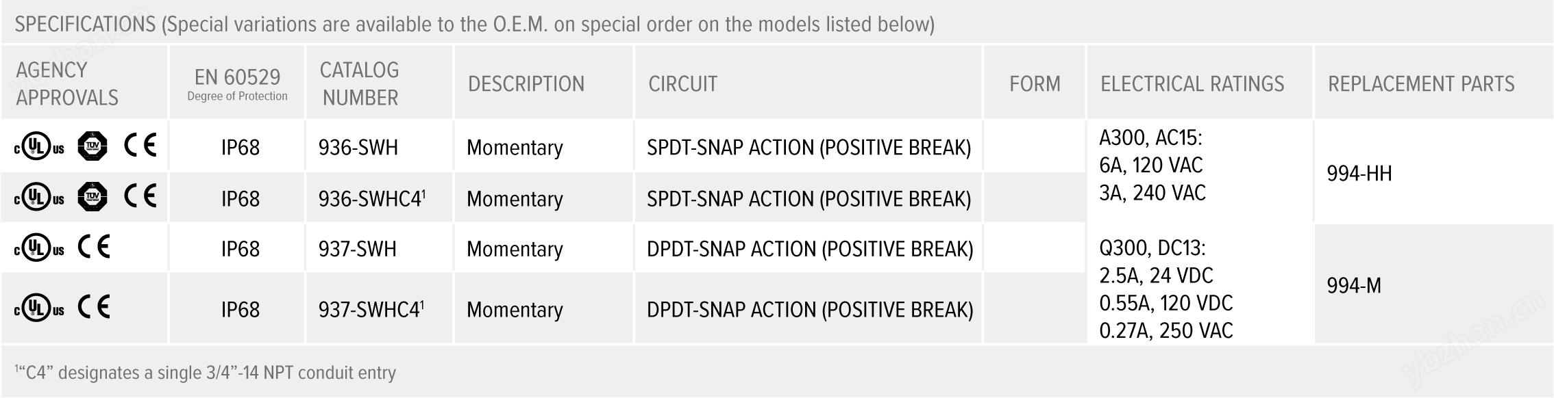Screen dimensions: 1554x398
Task: Click the CE mark in the 936-SWHC4 row
Action: (140, 197)
